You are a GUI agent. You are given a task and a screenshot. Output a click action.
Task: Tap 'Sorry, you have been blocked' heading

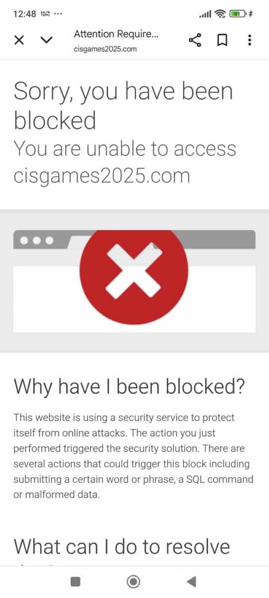point(123,106)
